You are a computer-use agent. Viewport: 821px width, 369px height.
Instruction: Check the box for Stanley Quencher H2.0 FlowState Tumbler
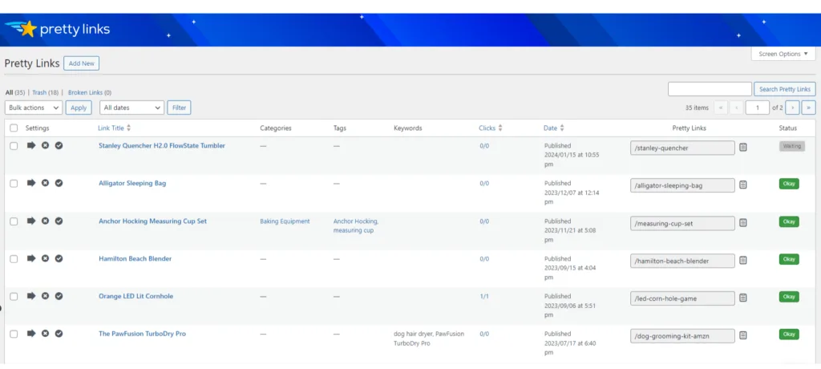click(x=14, y=146)
